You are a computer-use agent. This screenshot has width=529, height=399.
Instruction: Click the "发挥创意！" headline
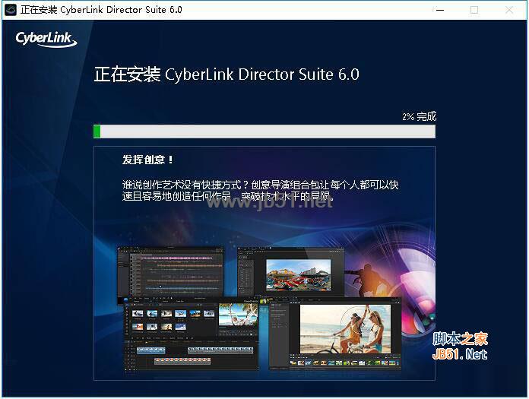[x=148, y=160]
